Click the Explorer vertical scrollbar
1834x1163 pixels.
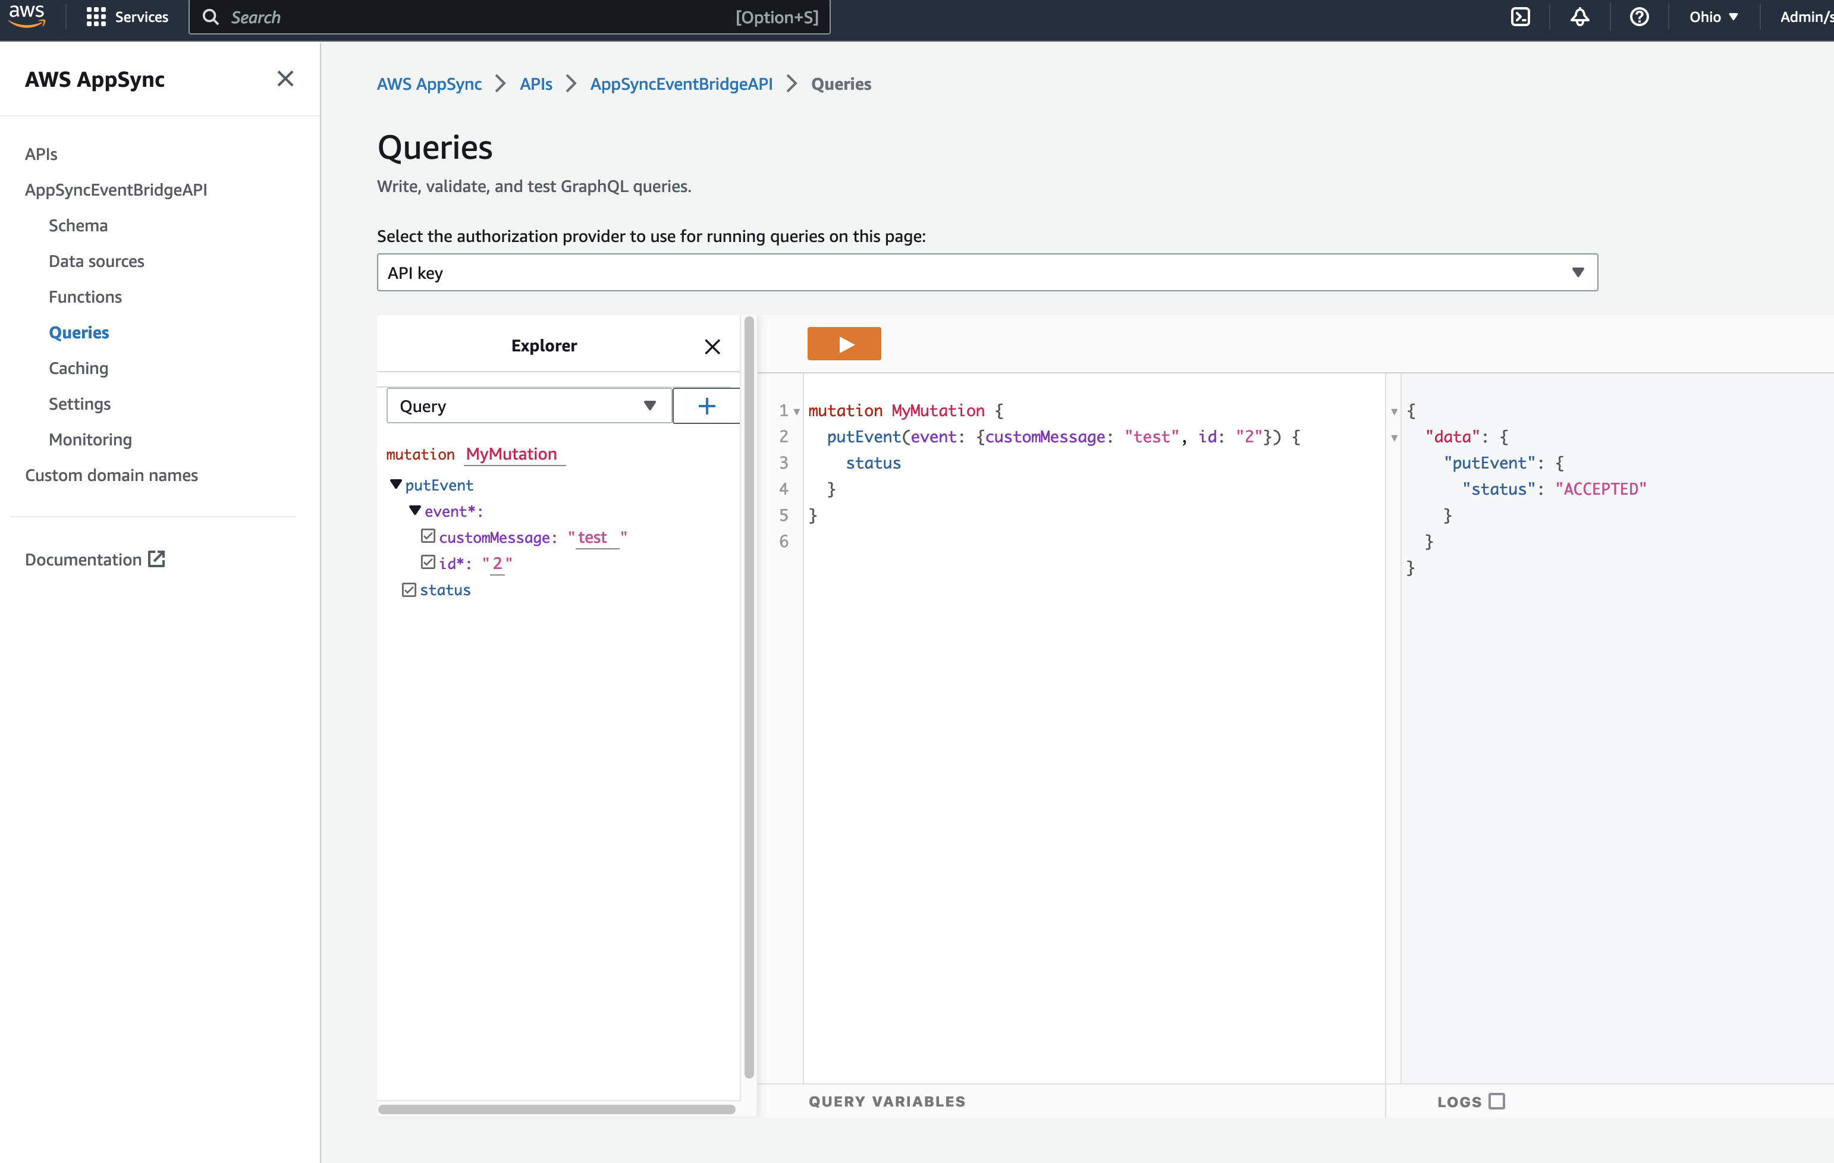click(749, 696)
